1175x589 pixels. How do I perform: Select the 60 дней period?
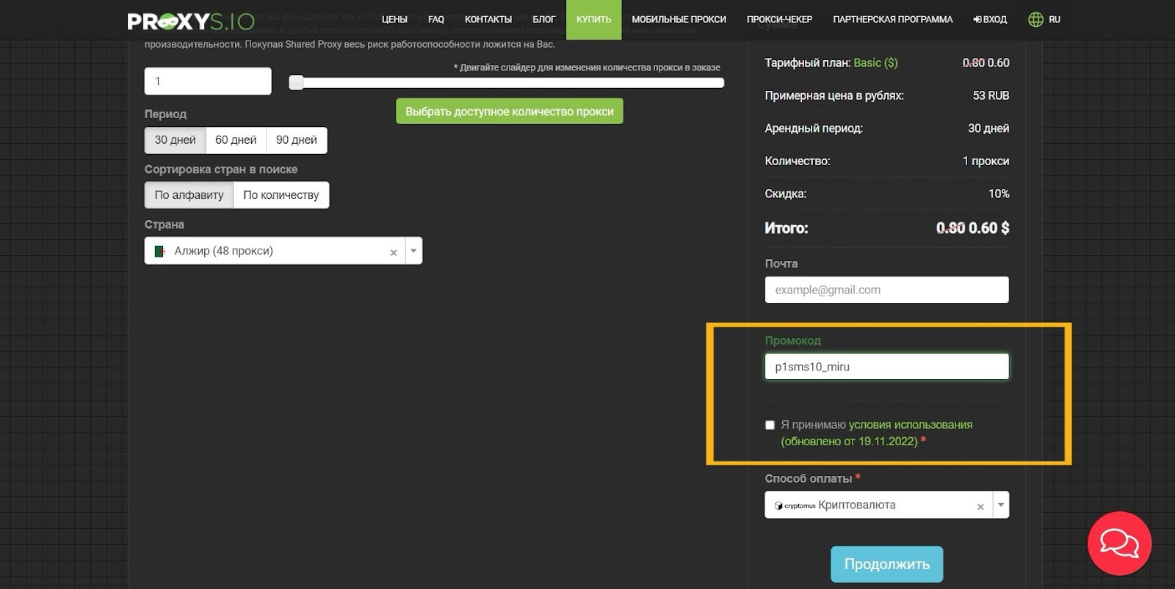pyautogui.click(x=236, y=140)
